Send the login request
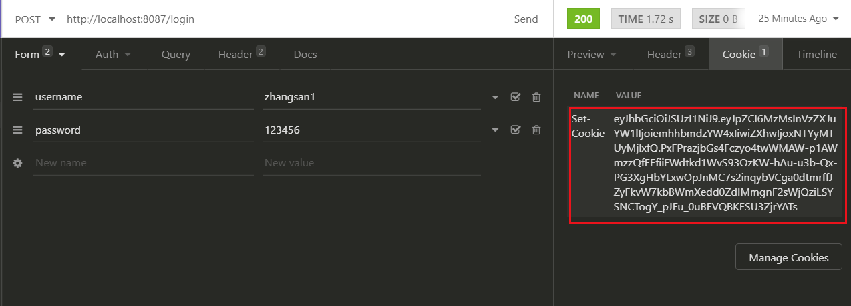This screenshot has height=306, width=851. click(526, 19)
